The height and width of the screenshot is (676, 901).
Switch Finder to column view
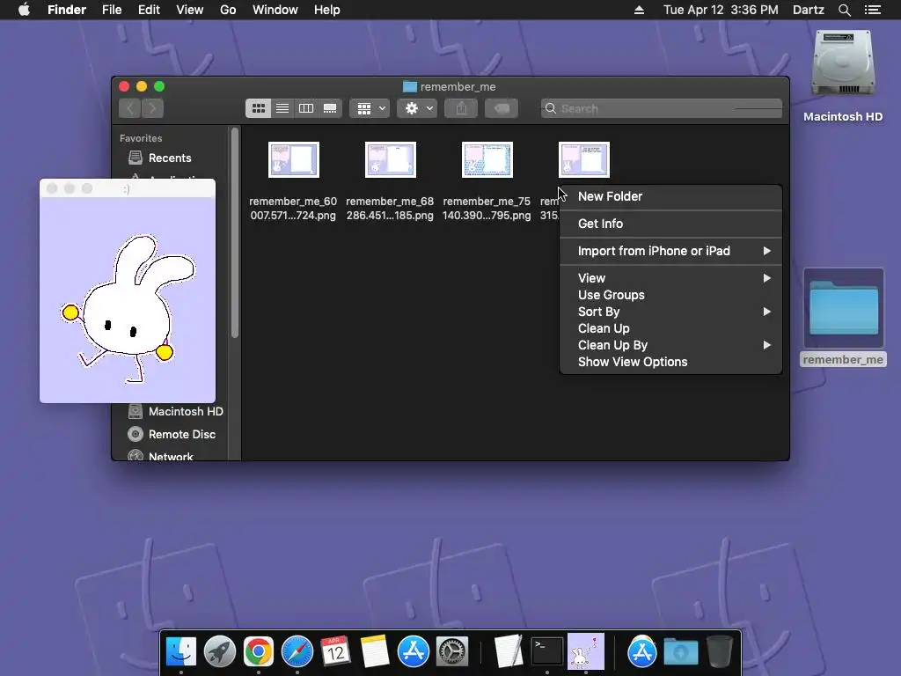pyautogui.click(x=306, y=108)
